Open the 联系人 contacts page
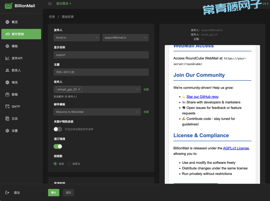The height and width of the screenshot is (201, 270). [21, 70]
